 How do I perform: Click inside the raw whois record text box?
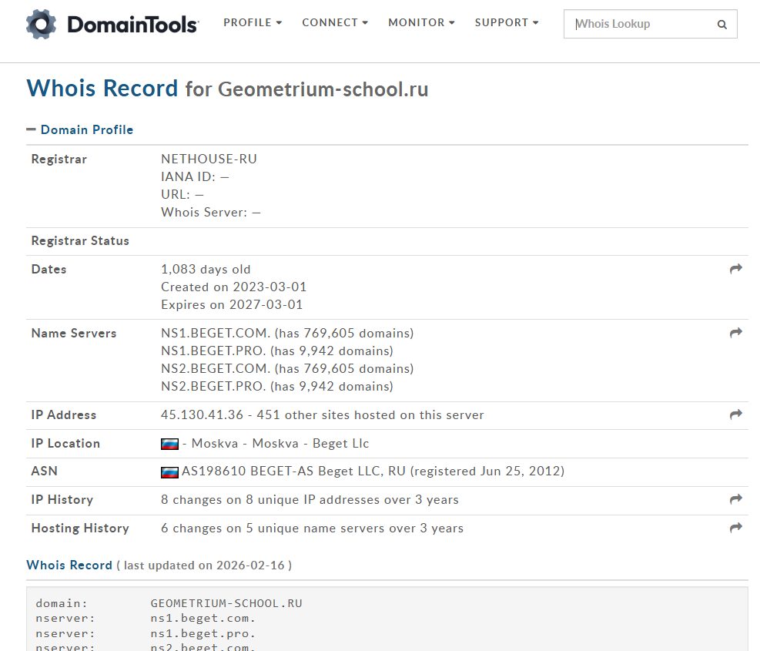pyautogui.click(x=387, y=620)
